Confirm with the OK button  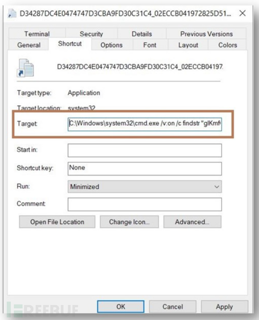(121, 306)
